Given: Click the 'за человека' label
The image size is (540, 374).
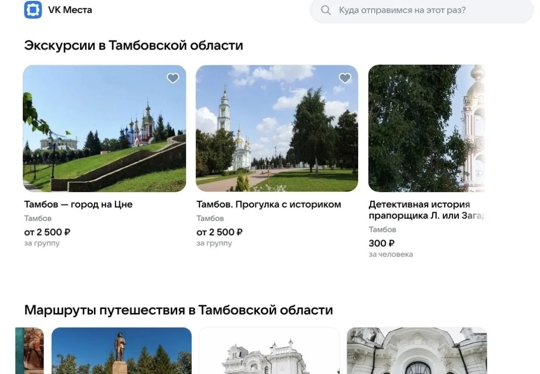Looking at the screenshot, I should [390, 254].
